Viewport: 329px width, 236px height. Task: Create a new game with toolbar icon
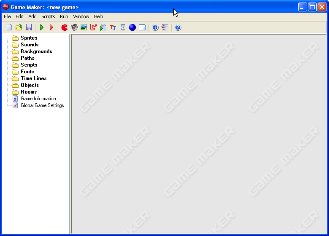[x=9, y=27]
